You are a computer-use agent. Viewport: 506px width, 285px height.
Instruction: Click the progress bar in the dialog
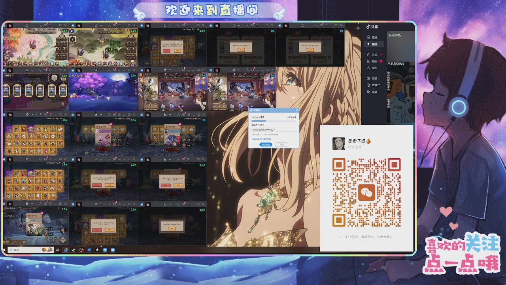coord(274,121)
